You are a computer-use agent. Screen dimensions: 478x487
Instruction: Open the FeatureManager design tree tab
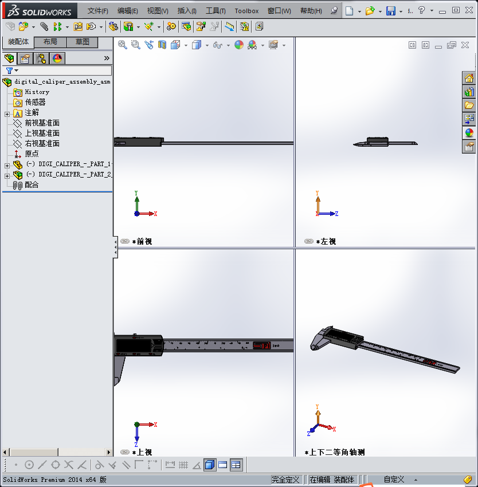click(x=9, y=58)
